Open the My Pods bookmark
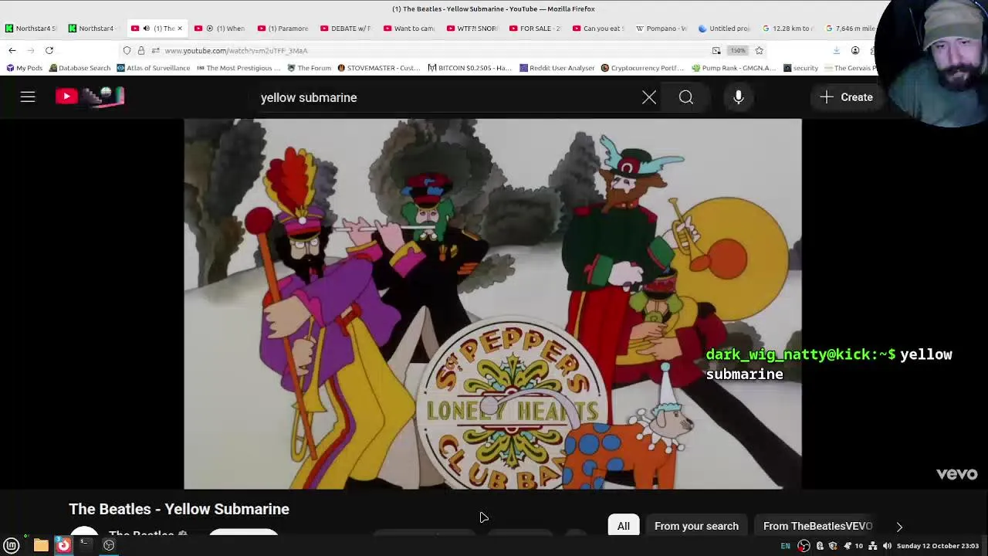The image size is (988, 556). (24, 68)
